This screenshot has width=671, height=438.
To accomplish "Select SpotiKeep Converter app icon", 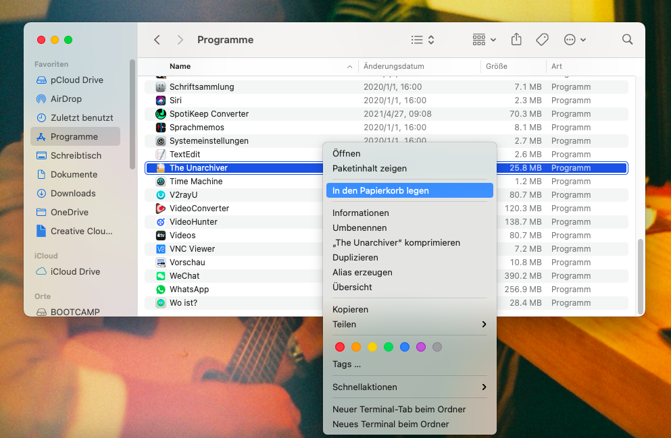I will coord(160,113).
